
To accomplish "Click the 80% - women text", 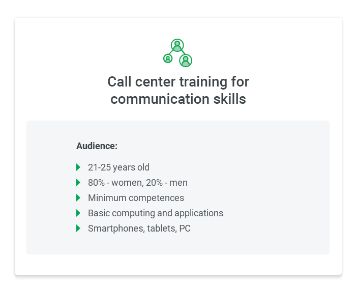I will tap(115, 183).
